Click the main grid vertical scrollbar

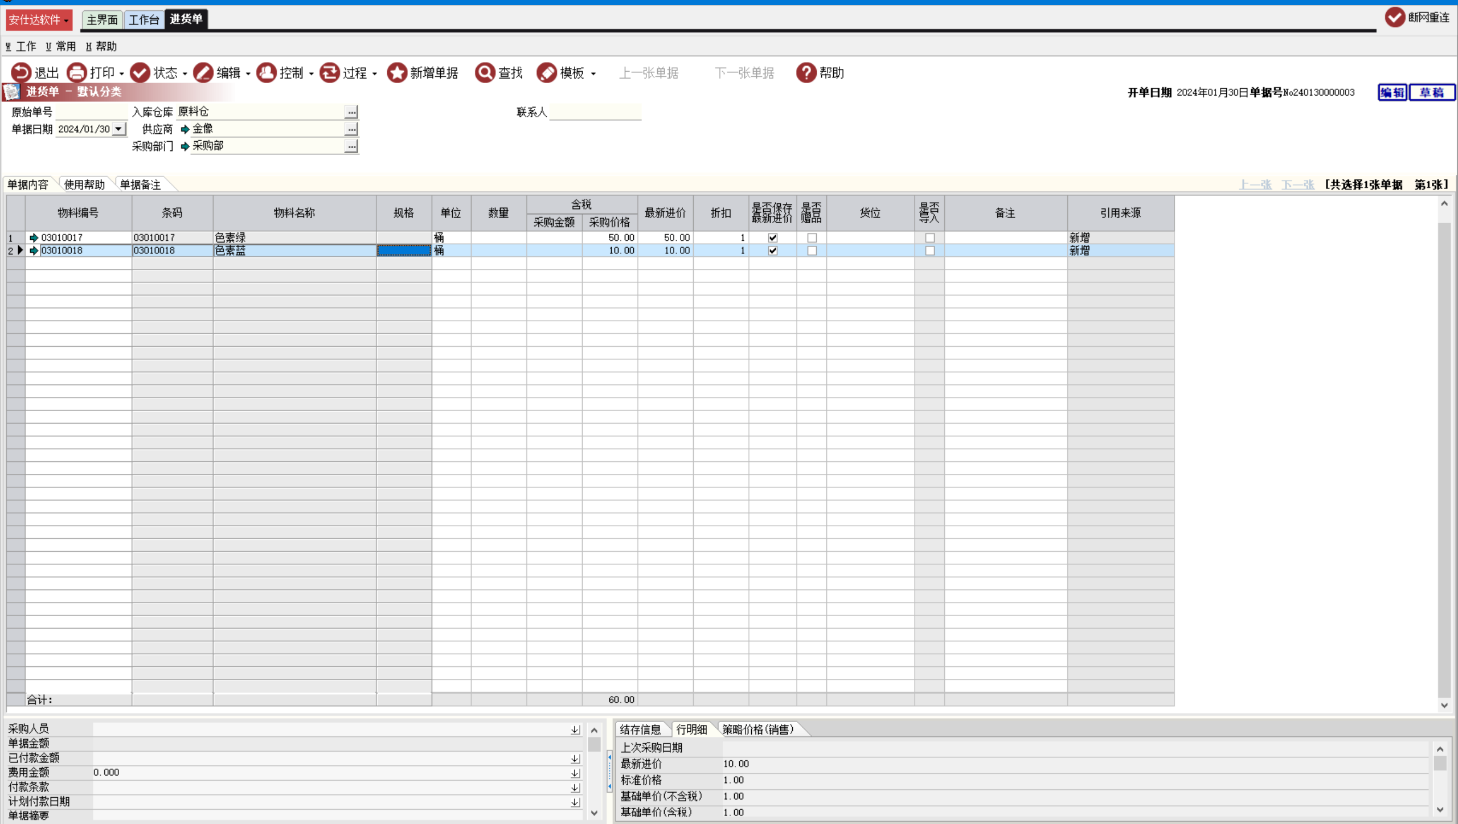click(x=1444, y=456)
